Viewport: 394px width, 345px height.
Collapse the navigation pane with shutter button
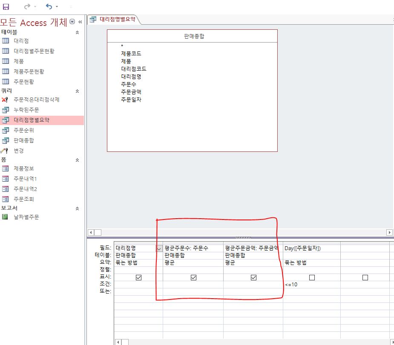(x=80, y=22)
